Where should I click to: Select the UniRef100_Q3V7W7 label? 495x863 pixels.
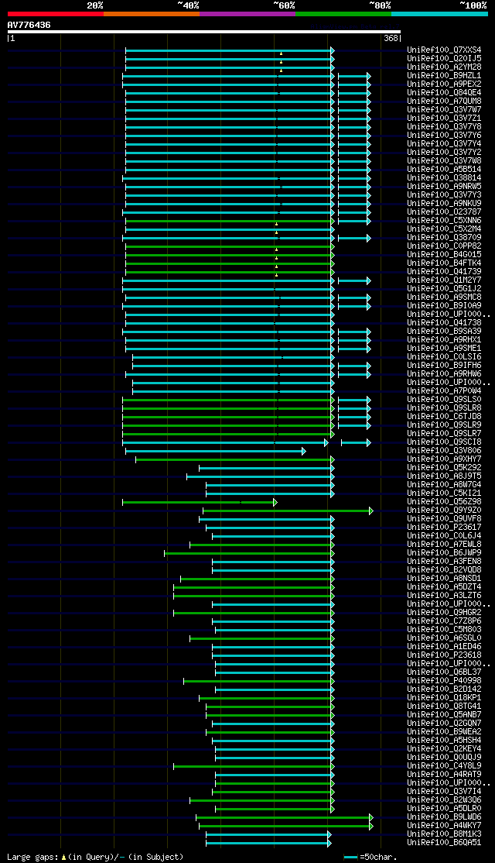point(444,109)
